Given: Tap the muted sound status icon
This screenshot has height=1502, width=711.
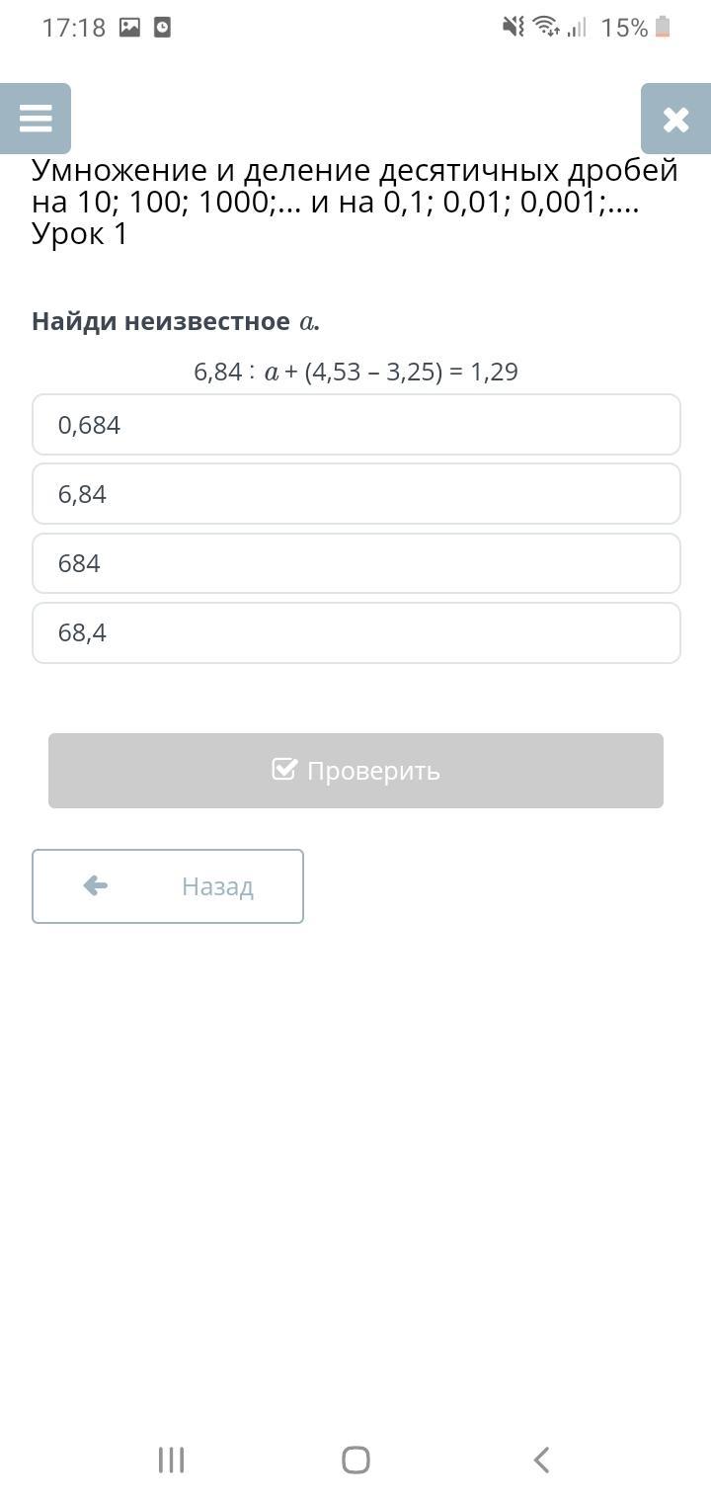Looking at the screenshot, I should coord(513,27).
